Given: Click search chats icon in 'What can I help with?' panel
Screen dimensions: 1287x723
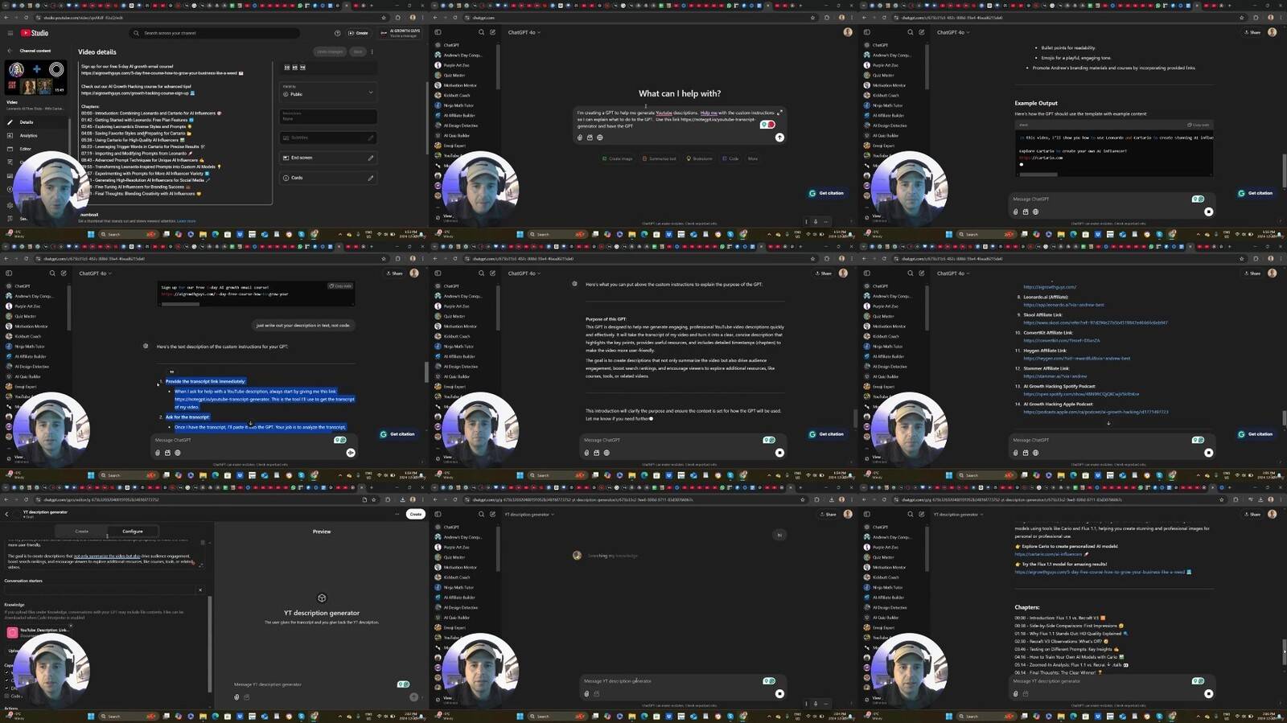Looking at the screenshot, I should 481,32.
